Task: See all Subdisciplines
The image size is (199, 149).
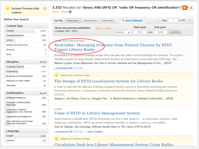Action: coord(43,93)
